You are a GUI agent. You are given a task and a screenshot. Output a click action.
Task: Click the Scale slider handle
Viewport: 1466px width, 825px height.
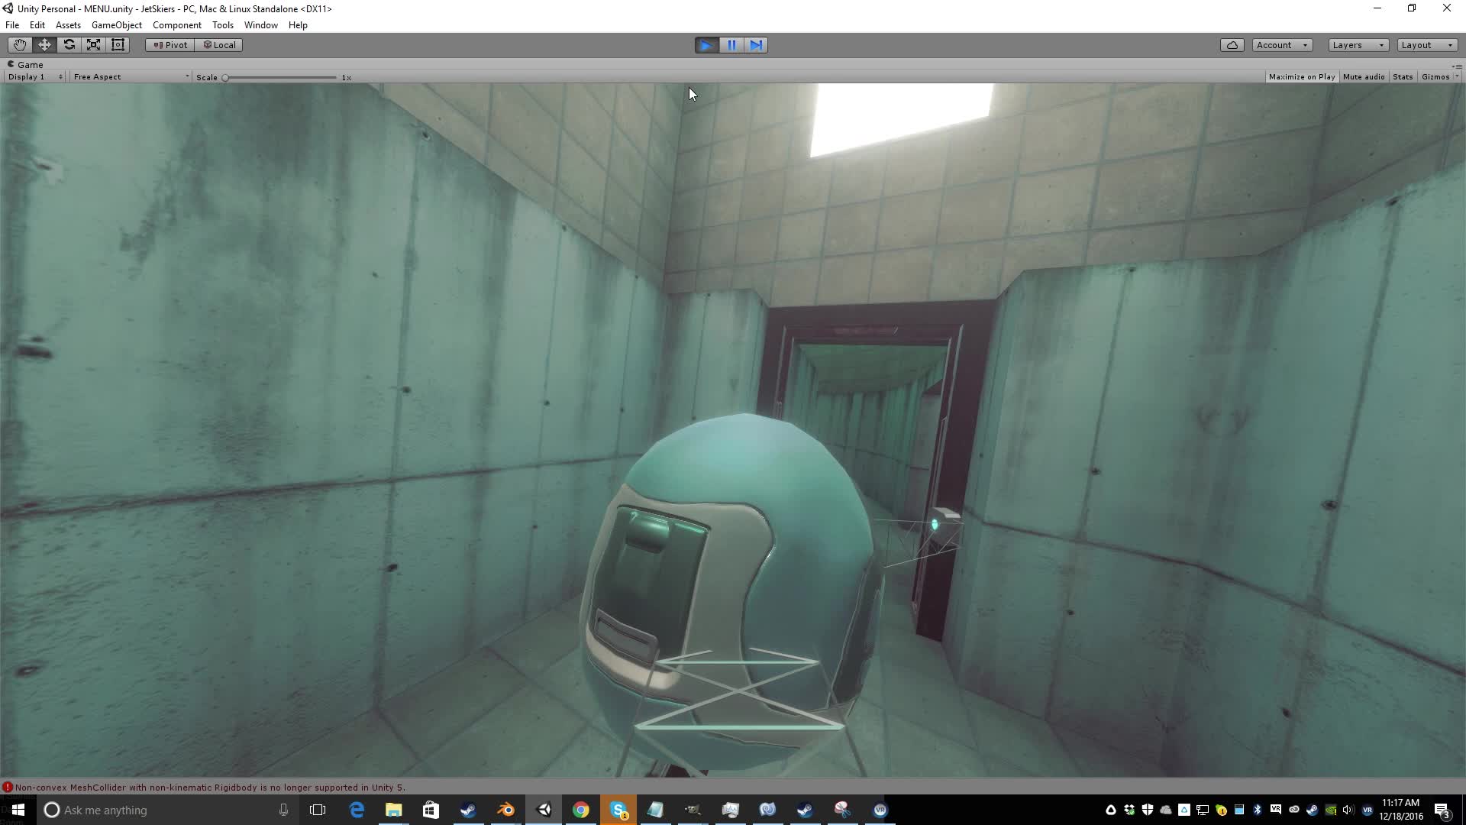pos(225,78)
